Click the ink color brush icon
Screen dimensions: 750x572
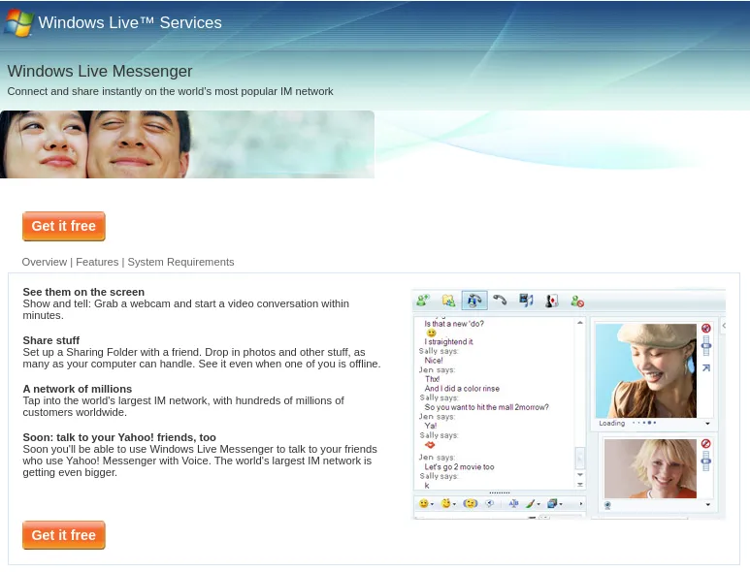(x=530, y=504)
